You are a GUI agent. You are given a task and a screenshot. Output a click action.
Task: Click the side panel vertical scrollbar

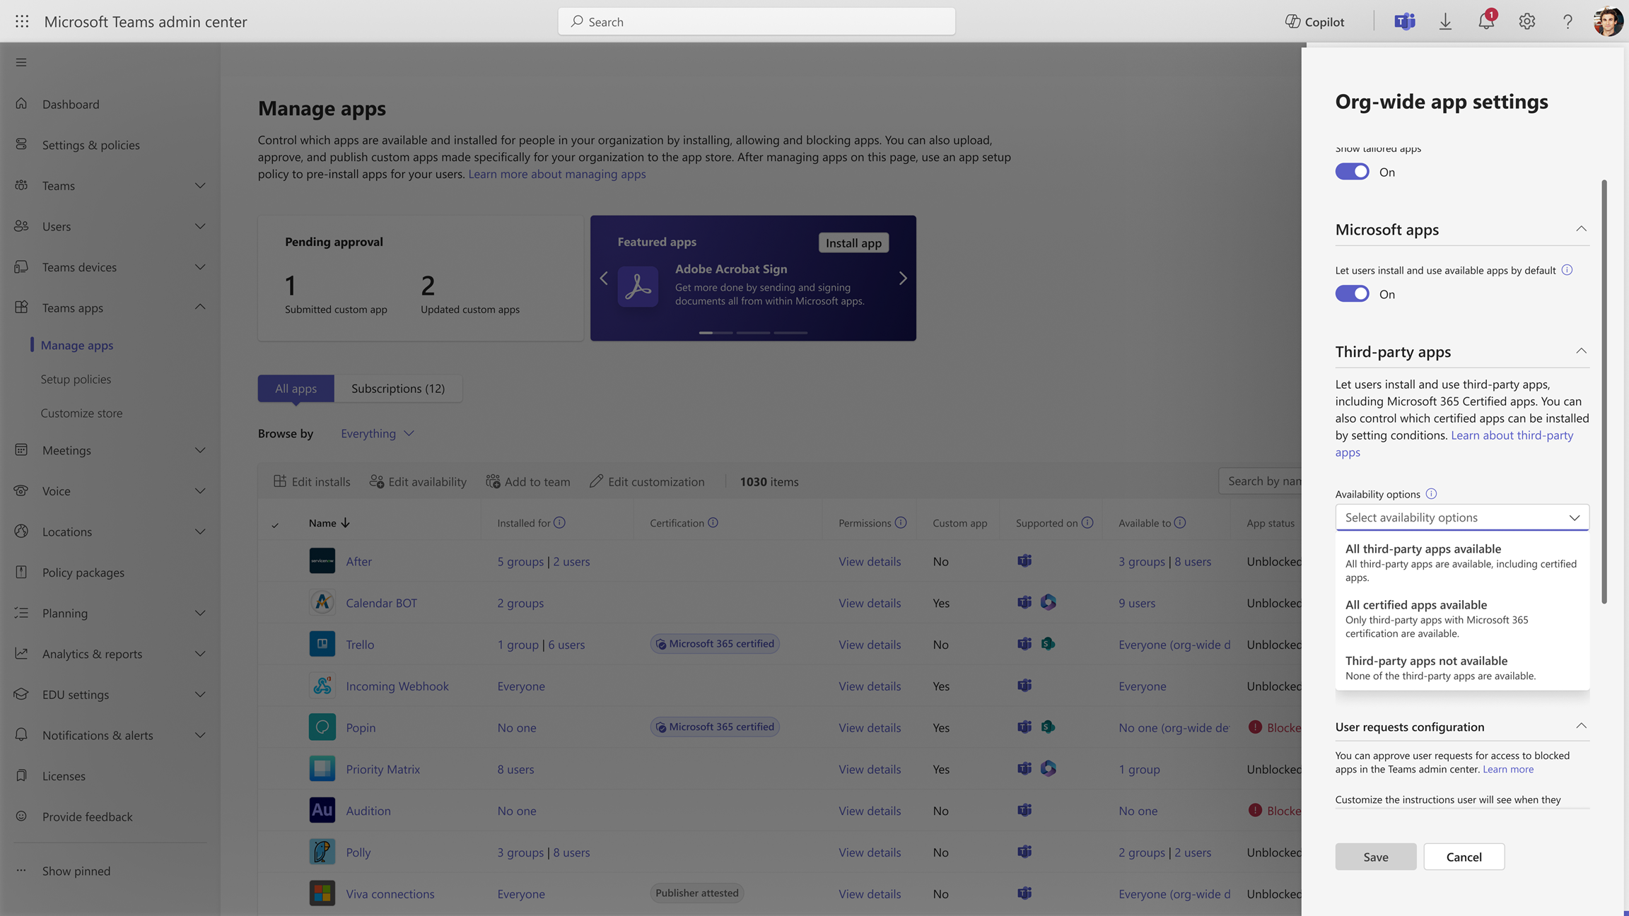(x=1604, y=392)
